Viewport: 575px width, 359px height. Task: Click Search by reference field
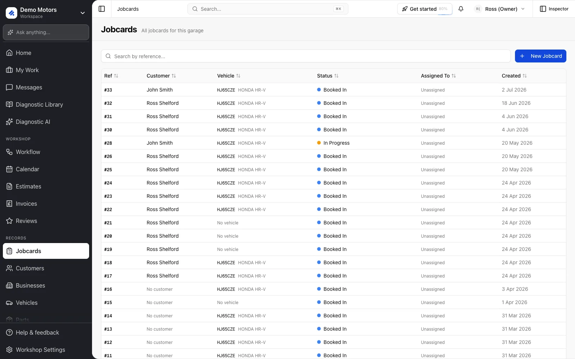(306, 56)
